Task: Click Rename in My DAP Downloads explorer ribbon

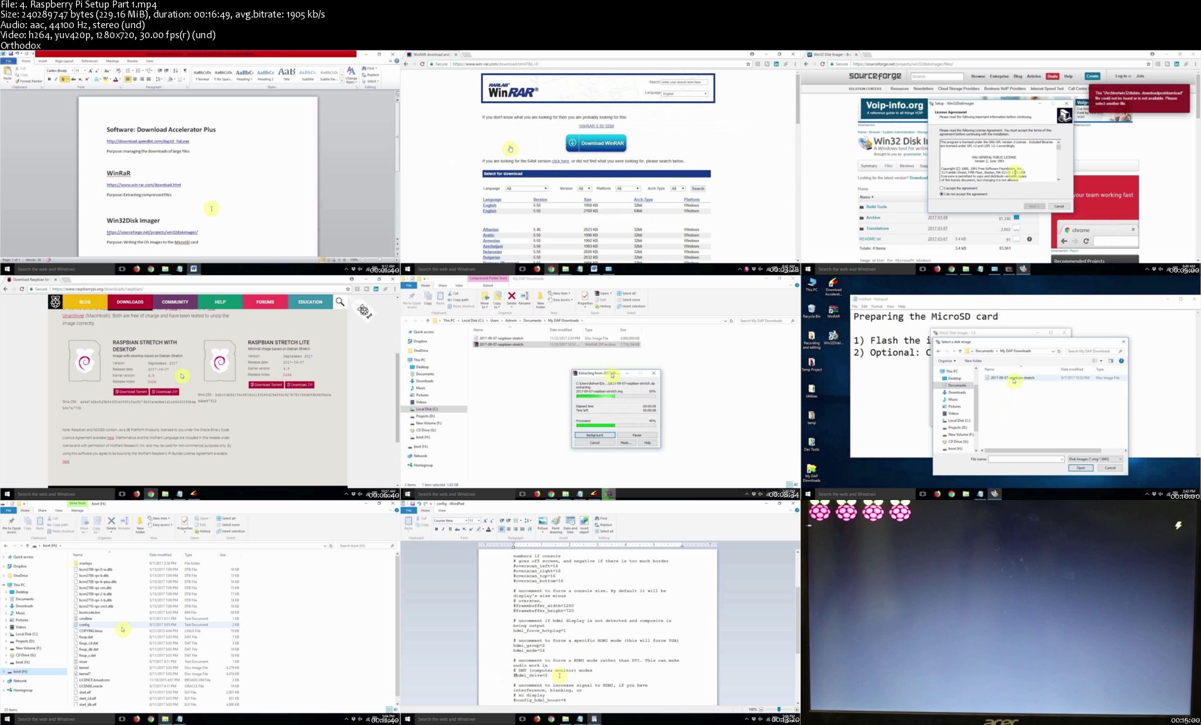Action: pos(524,297)
